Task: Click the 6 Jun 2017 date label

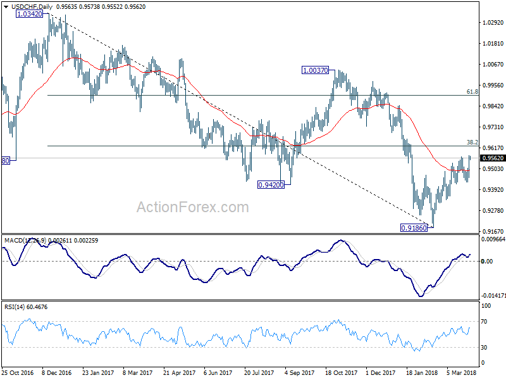Action: point(218,372)
